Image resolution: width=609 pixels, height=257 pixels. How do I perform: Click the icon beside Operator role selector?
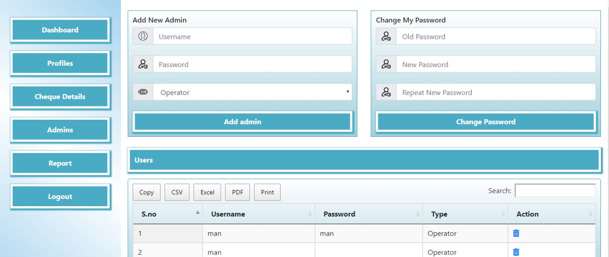point(143,92)
